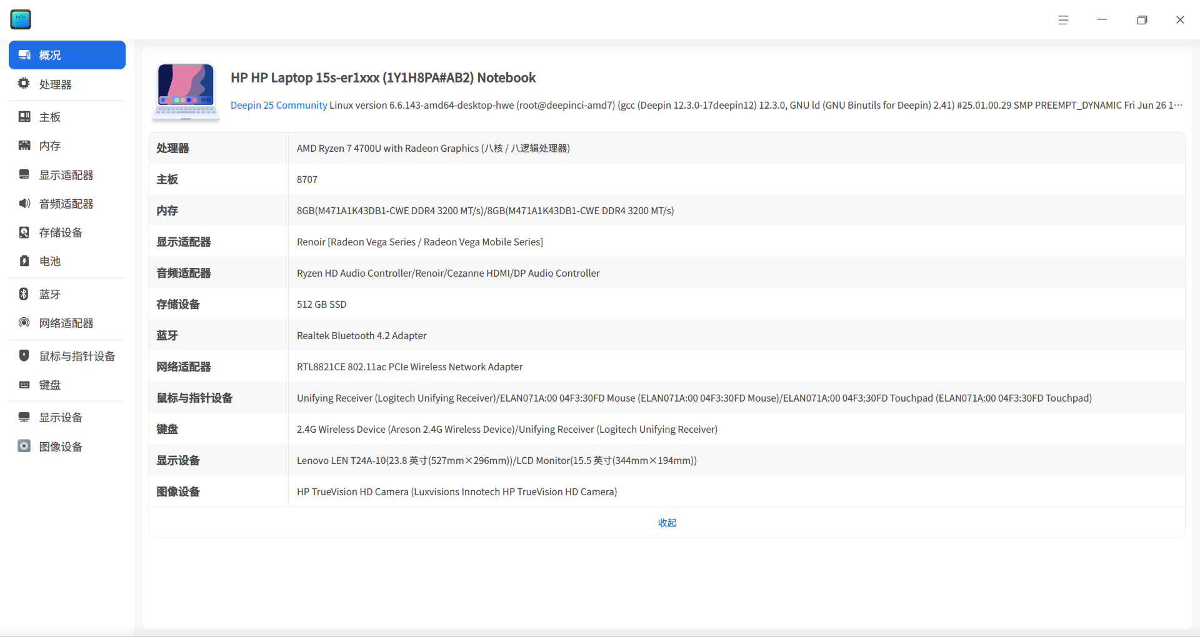Click the 图像设备 row header in table
Screen dimensions: 1200x637
coord(178,491)
